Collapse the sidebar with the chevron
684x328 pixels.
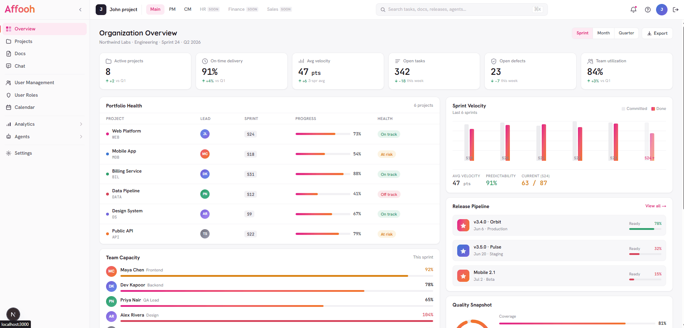click(x=80, y=10)
